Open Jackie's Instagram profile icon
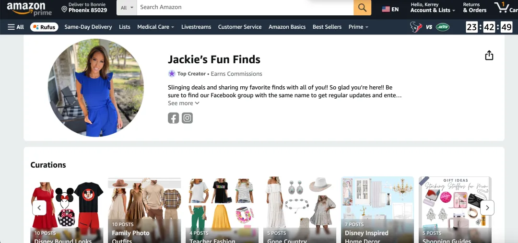Viewport: 518px width, 243px height. [x=188, y=118]
